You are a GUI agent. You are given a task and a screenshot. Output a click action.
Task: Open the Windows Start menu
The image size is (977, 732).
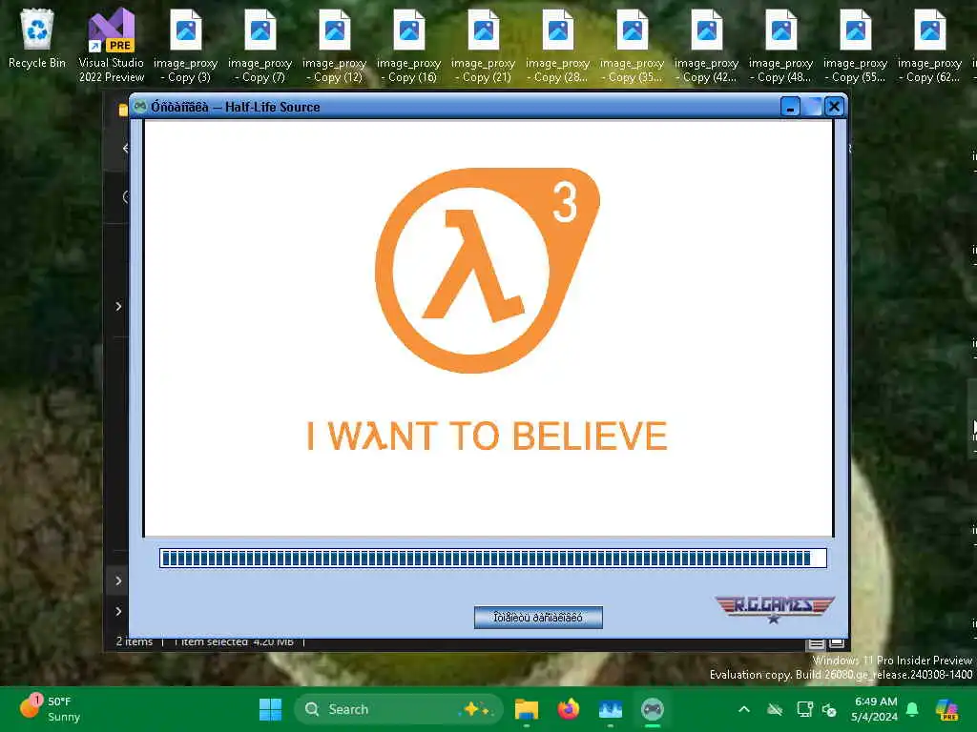270,709
